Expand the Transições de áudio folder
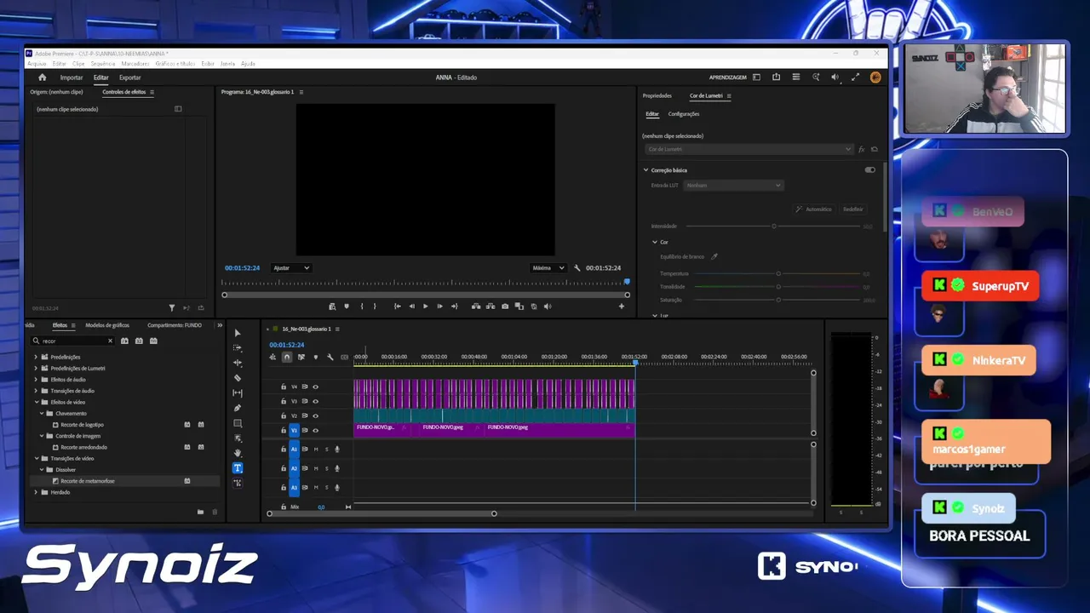Image resolution: width=1090 pixels, height=613 pixels. 36,391
